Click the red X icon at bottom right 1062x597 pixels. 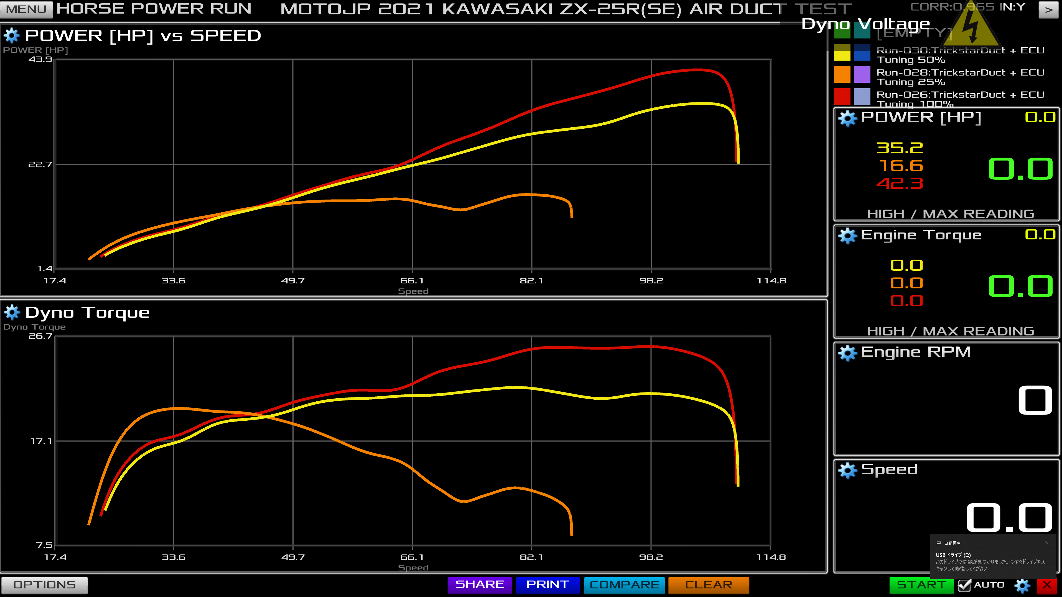point(1047,585)
